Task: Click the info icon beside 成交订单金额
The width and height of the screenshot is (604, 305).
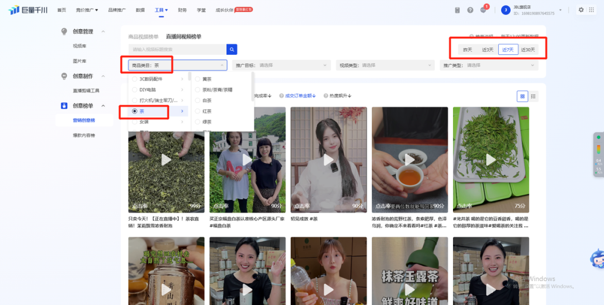Action: point(281,96)
